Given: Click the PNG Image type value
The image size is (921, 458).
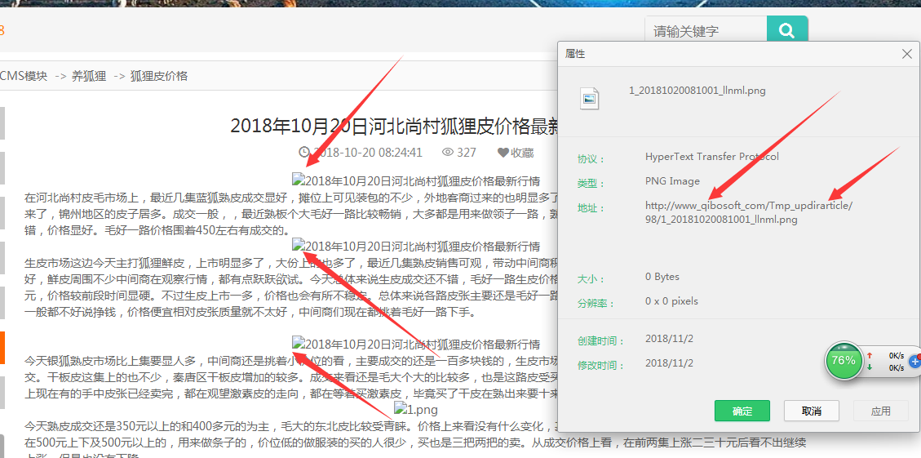Looking at the screenshot, I should pyautogui.click(x=672, y=181).
